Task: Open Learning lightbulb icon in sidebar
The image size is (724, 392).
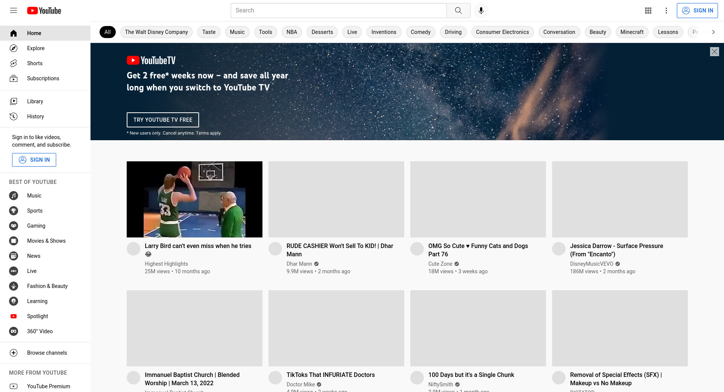Action: pos(14,301)
